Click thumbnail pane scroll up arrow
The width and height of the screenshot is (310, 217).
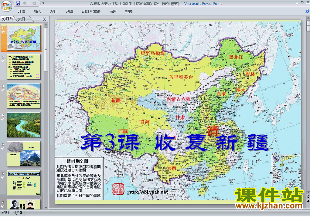pos(46,25)
